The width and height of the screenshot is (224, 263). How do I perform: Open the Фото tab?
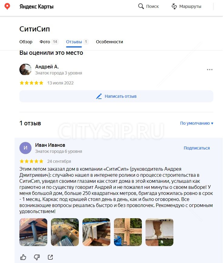49,42
